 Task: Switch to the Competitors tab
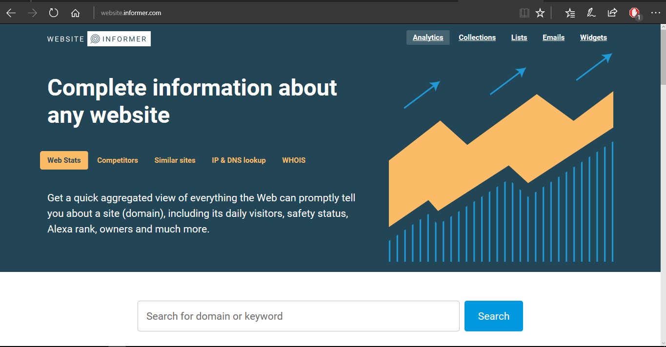(118, 160)
